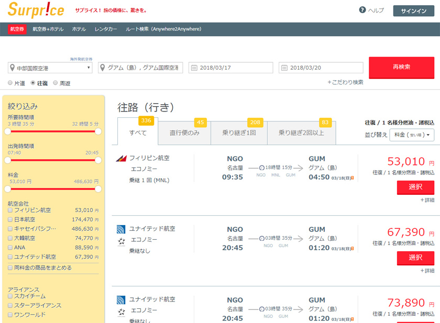The width and height of the screenshot is (440, 323).
Task: Check ワンワールド alliance filter
Action: pos(10,315)
